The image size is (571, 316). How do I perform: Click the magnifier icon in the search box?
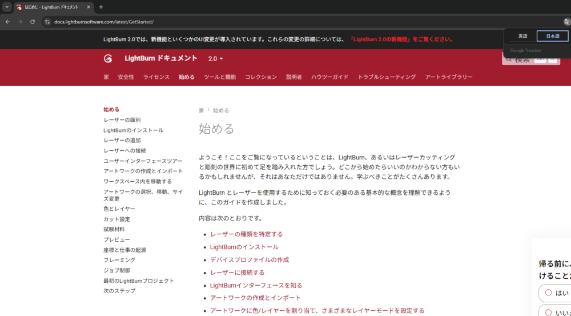[508, 58]
